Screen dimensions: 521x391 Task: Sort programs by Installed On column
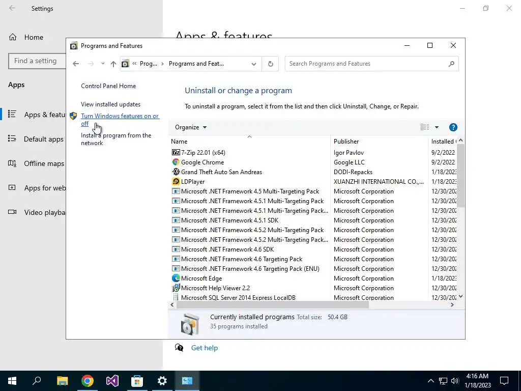(x=443, y=142)
